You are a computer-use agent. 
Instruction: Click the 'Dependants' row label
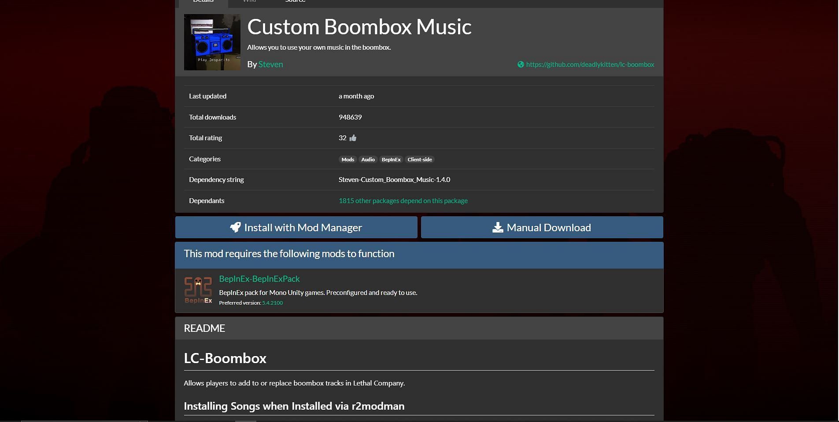click(x=207, y=201)
